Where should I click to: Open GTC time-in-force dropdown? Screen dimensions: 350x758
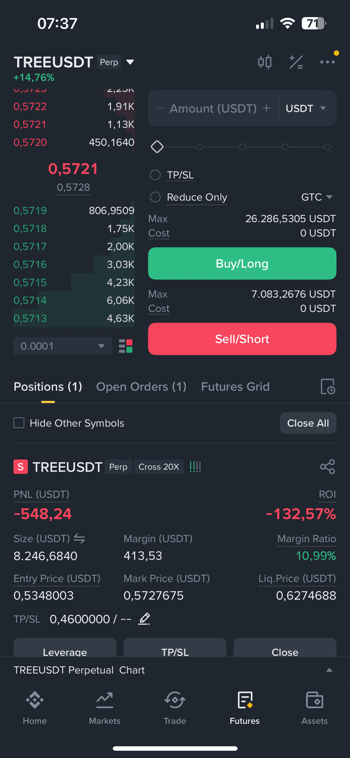tap(317, 197)
